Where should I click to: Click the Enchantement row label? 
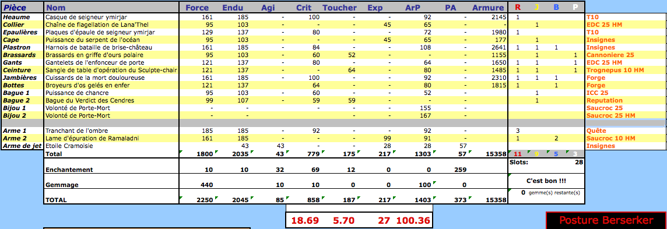68,170
